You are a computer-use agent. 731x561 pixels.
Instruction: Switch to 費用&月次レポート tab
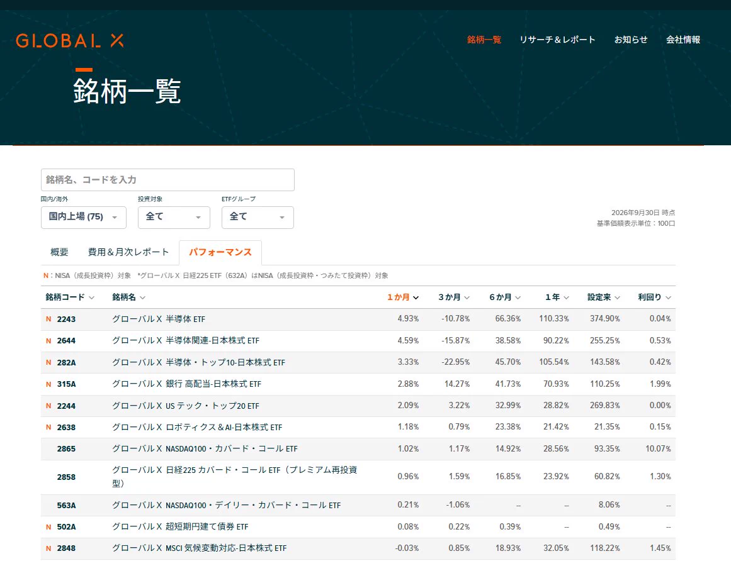point(128,252)
